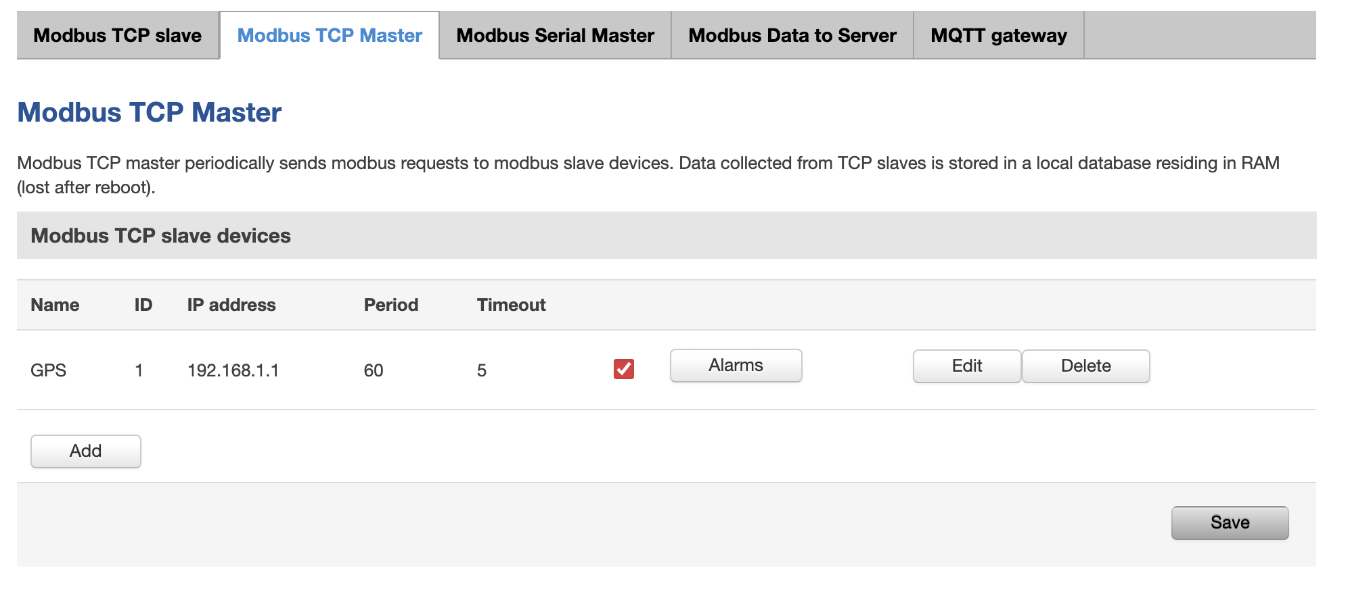Click the ID column header
Screen dimensions: 1348x615
pyautogui.click(x=143, y=305)
